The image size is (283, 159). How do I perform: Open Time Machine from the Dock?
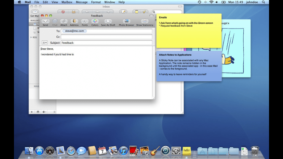coord(166,151)
